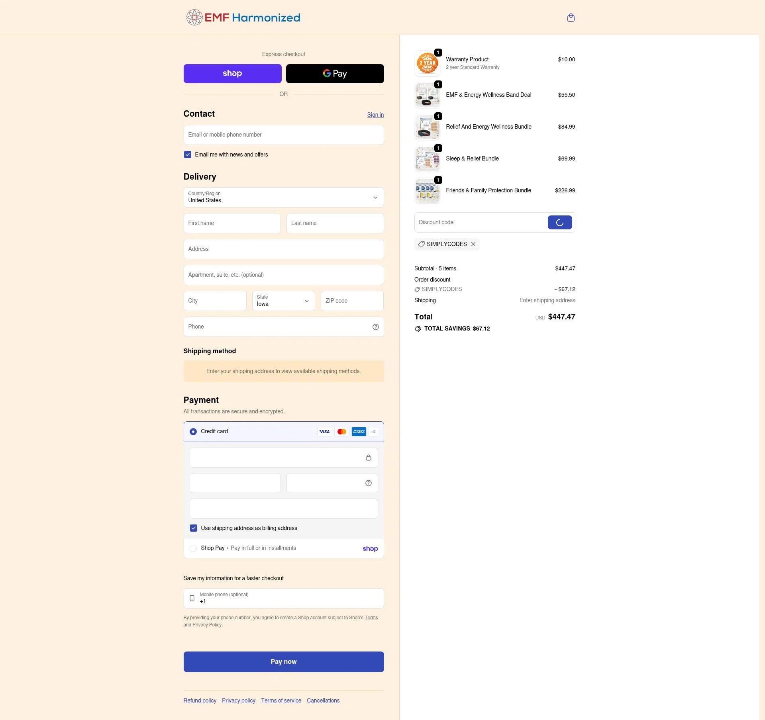The width and height of the screenshot is (765, 720).
Task: Click the card number lock icon
Action: pos(369,458)
